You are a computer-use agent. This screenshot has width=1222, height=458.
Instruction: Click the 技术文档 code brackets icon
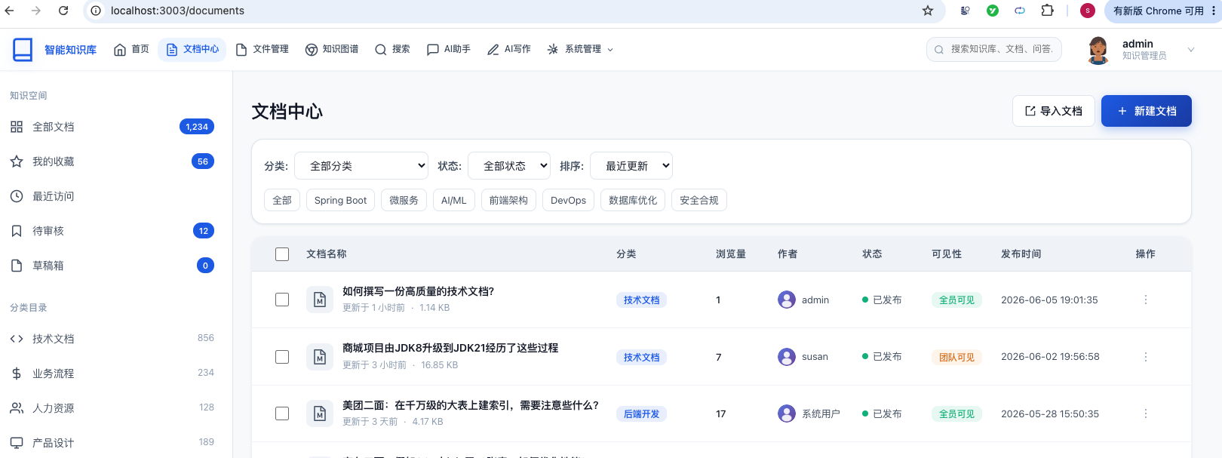coord(17,339)
